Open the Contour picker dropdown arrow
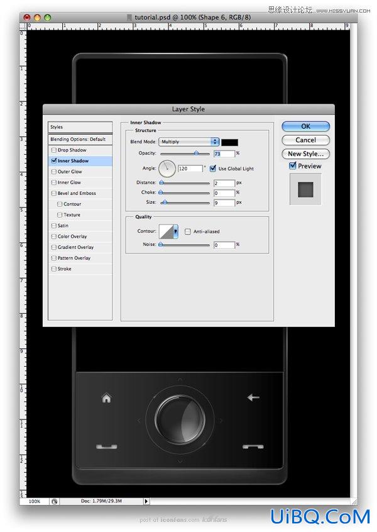This screenshot has width=377, height=532. coord(175,231)
